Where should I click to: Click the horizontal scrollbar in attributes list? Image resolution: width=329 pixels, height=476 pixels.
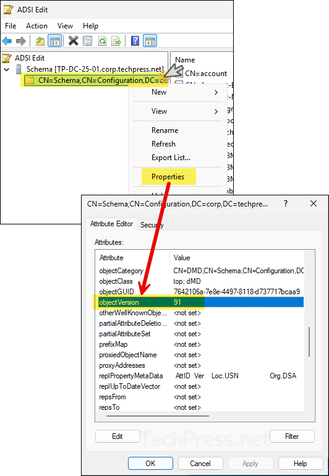tap(158, 415)
